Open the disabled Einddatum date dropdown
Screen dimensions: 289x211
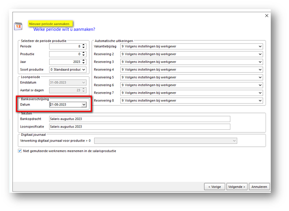83,82
